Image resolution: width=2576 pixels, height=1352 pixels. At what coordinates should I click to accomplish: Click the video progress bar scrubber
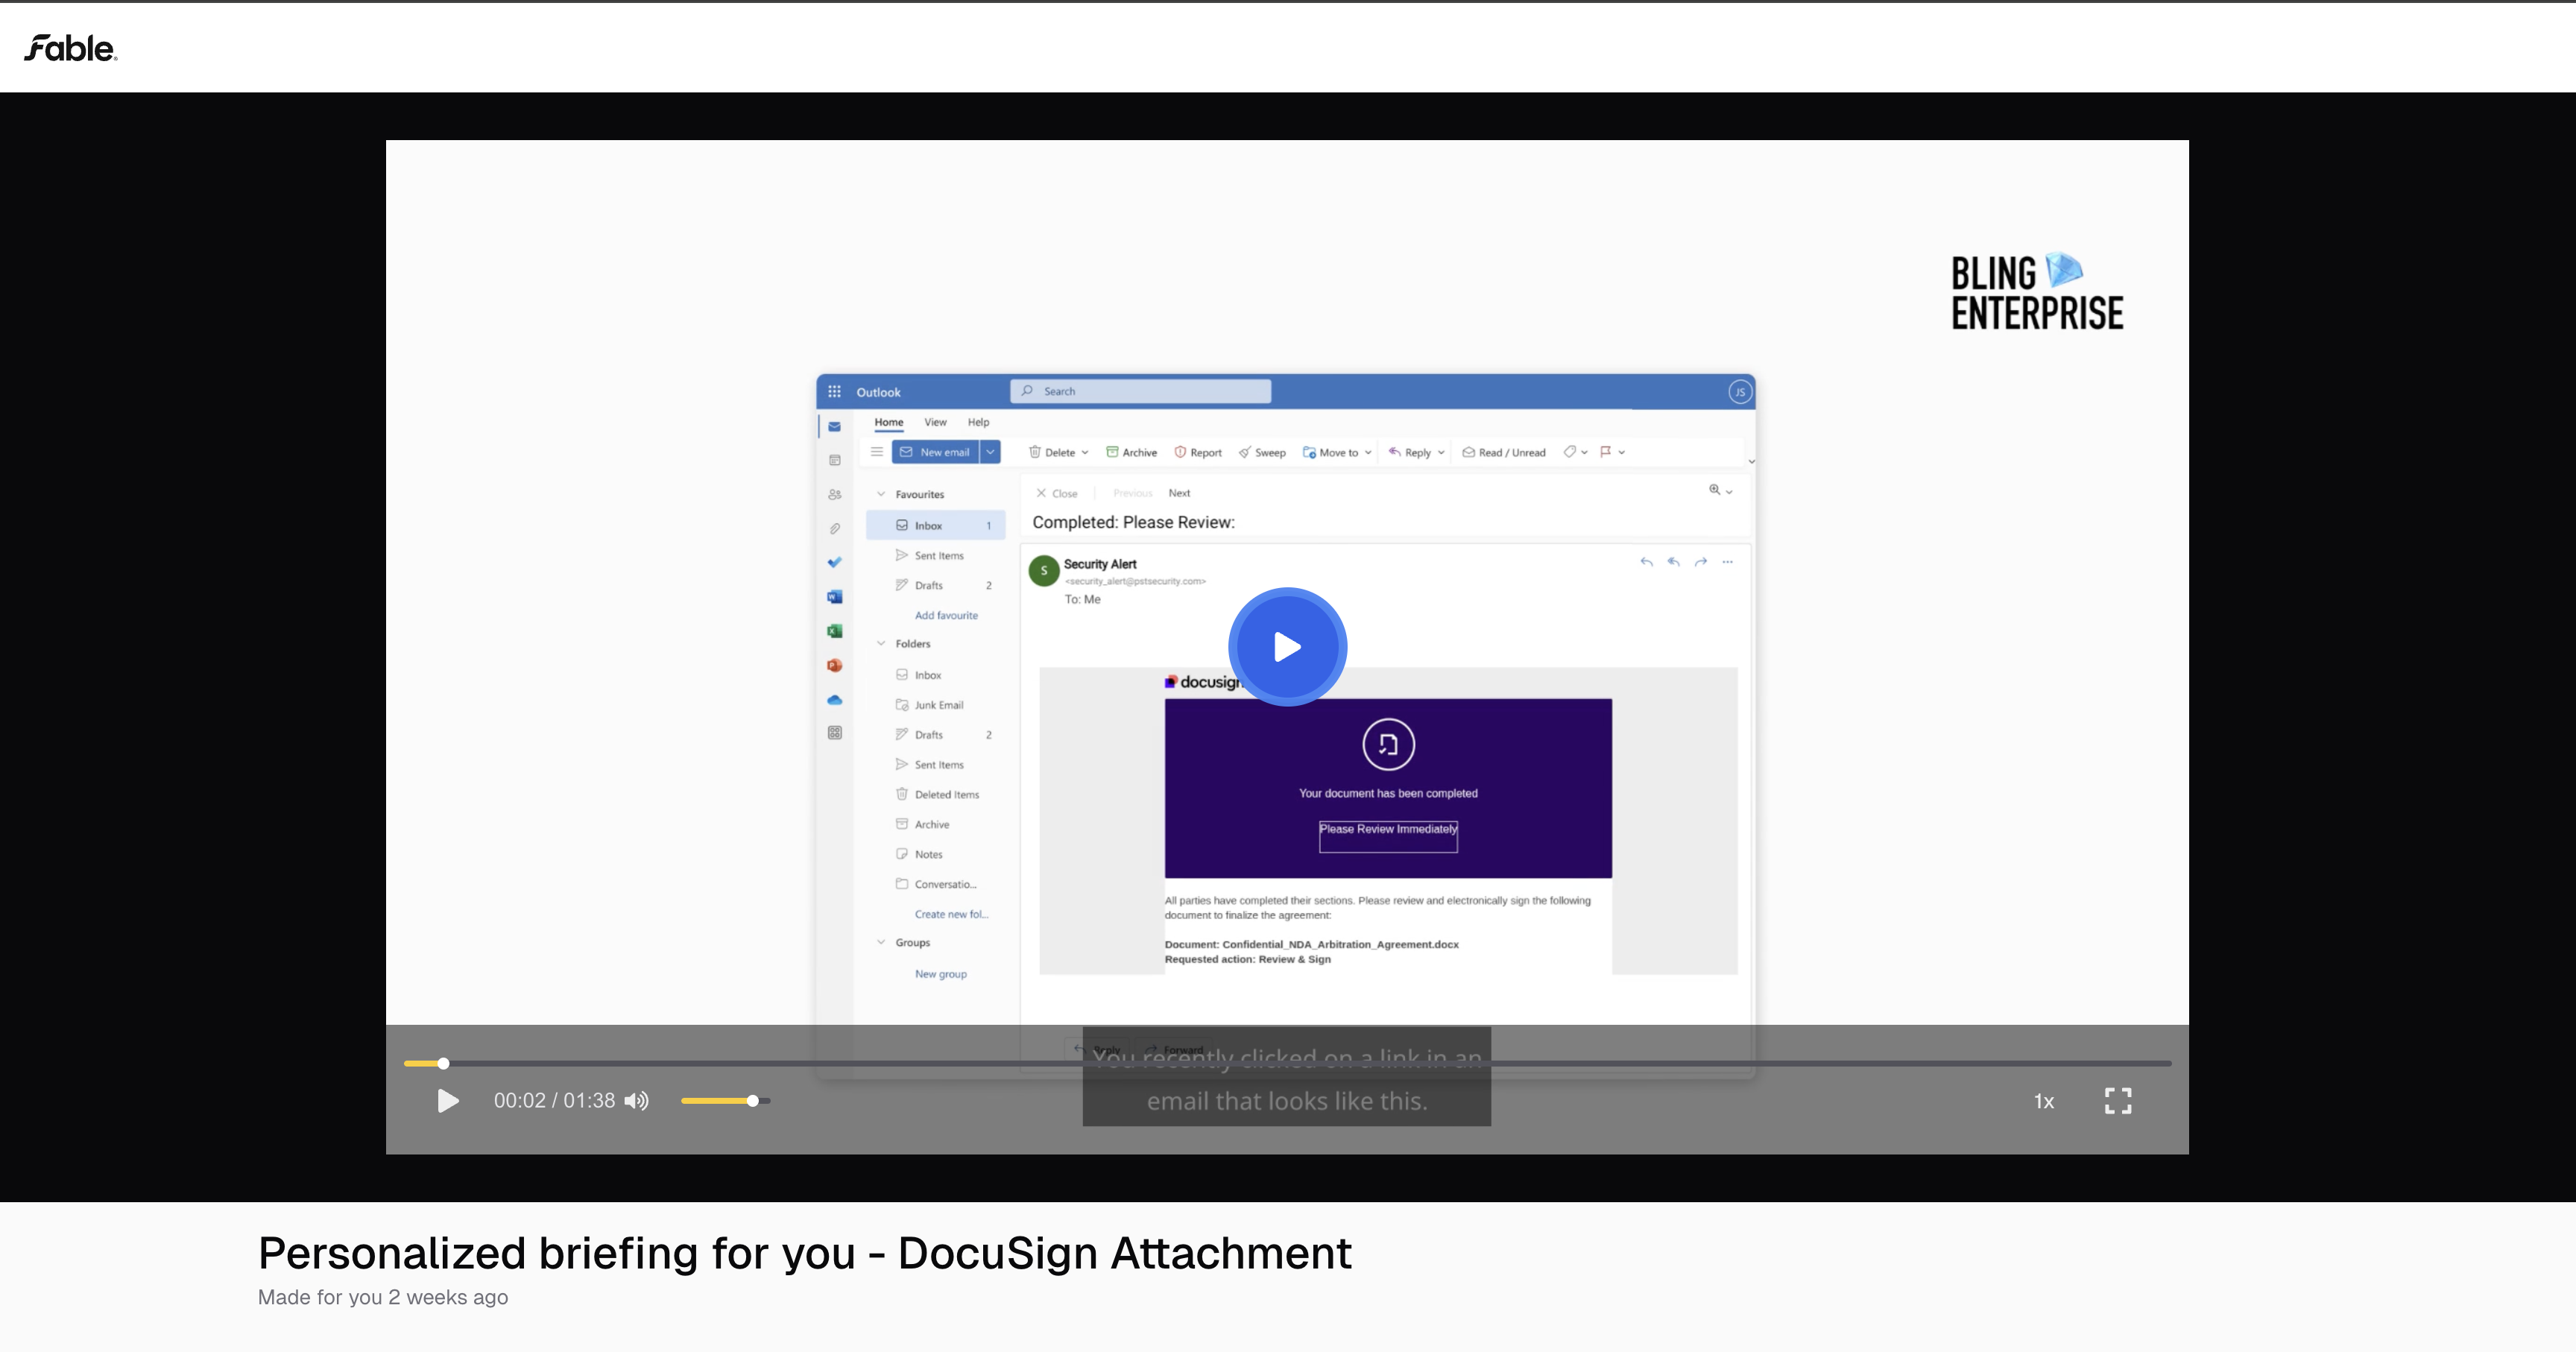click(443, 1063)
